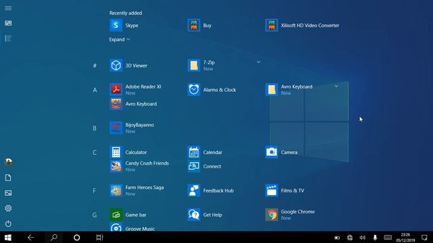Click the taskbar back arrow
This screenshot has height=243, width=433.
click(31, 238)
